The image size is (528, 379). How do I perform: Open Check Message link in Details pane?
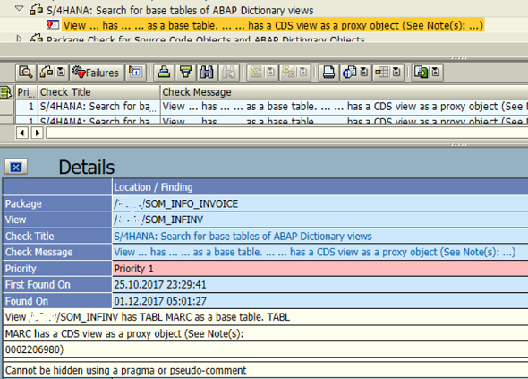[x=314, y=252]
